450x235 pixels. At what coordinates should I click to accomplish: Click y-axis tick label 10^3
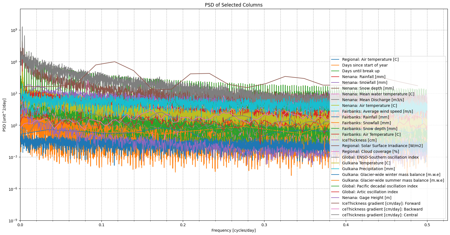[x=14, y=93]
